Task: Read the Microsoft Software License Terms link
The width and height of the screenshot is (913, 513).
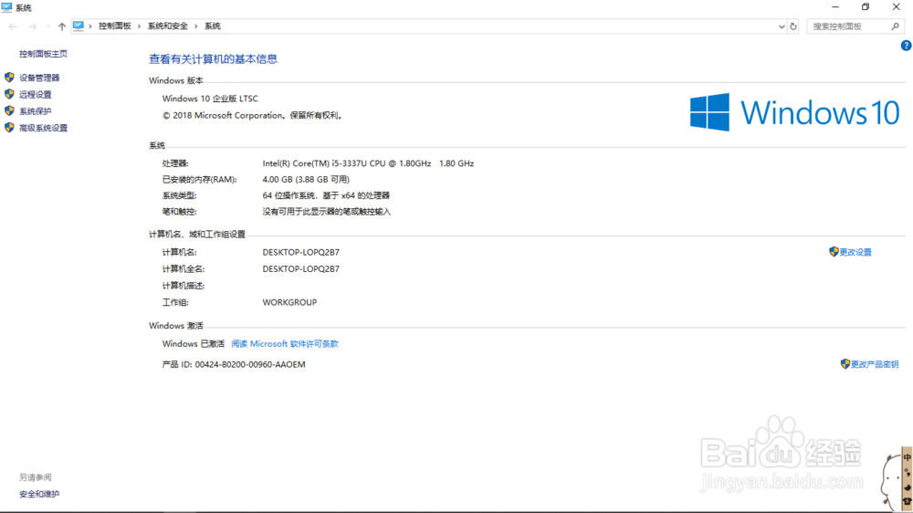Action: click(285, 344)
